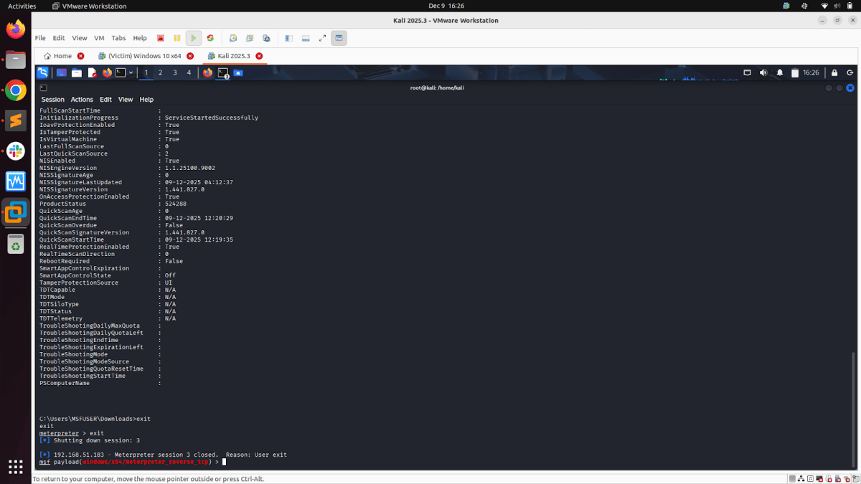Power off the virtual machine
The height and width of the screenshot is (484, 861).
tap(160, 38)
